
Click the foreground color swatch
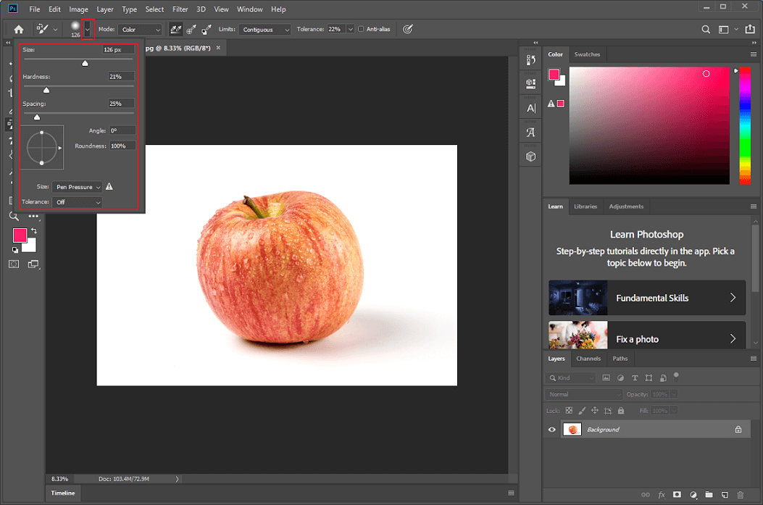coord(20,235)
